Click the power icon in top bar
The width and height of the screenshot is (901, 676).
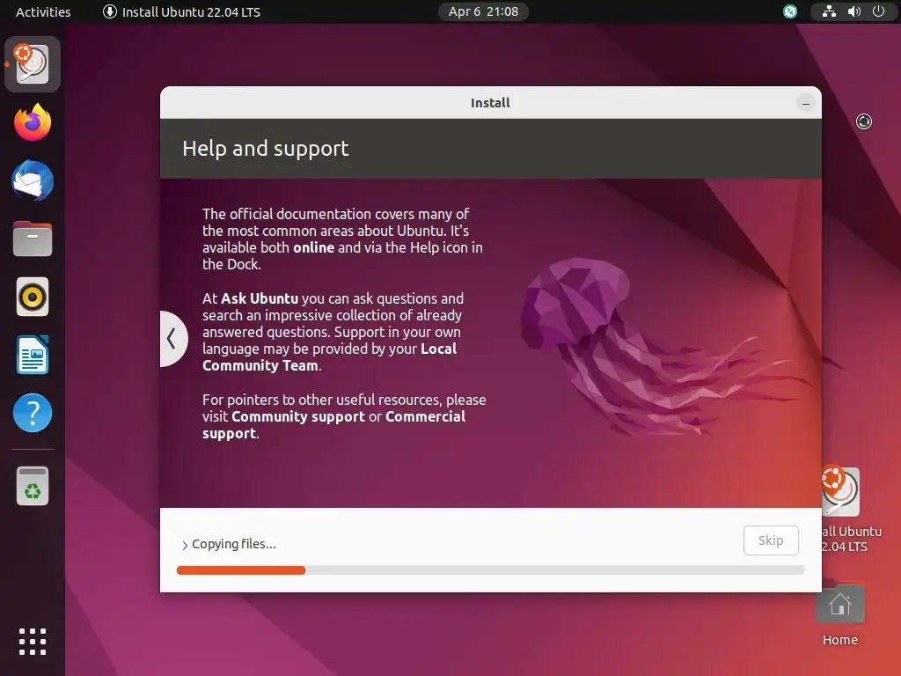pyautogui.click(x=879, y=11)
